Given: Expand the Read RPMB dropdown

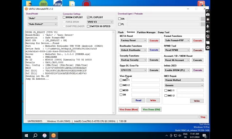Looking at the screenshot, I should (177, 50).
